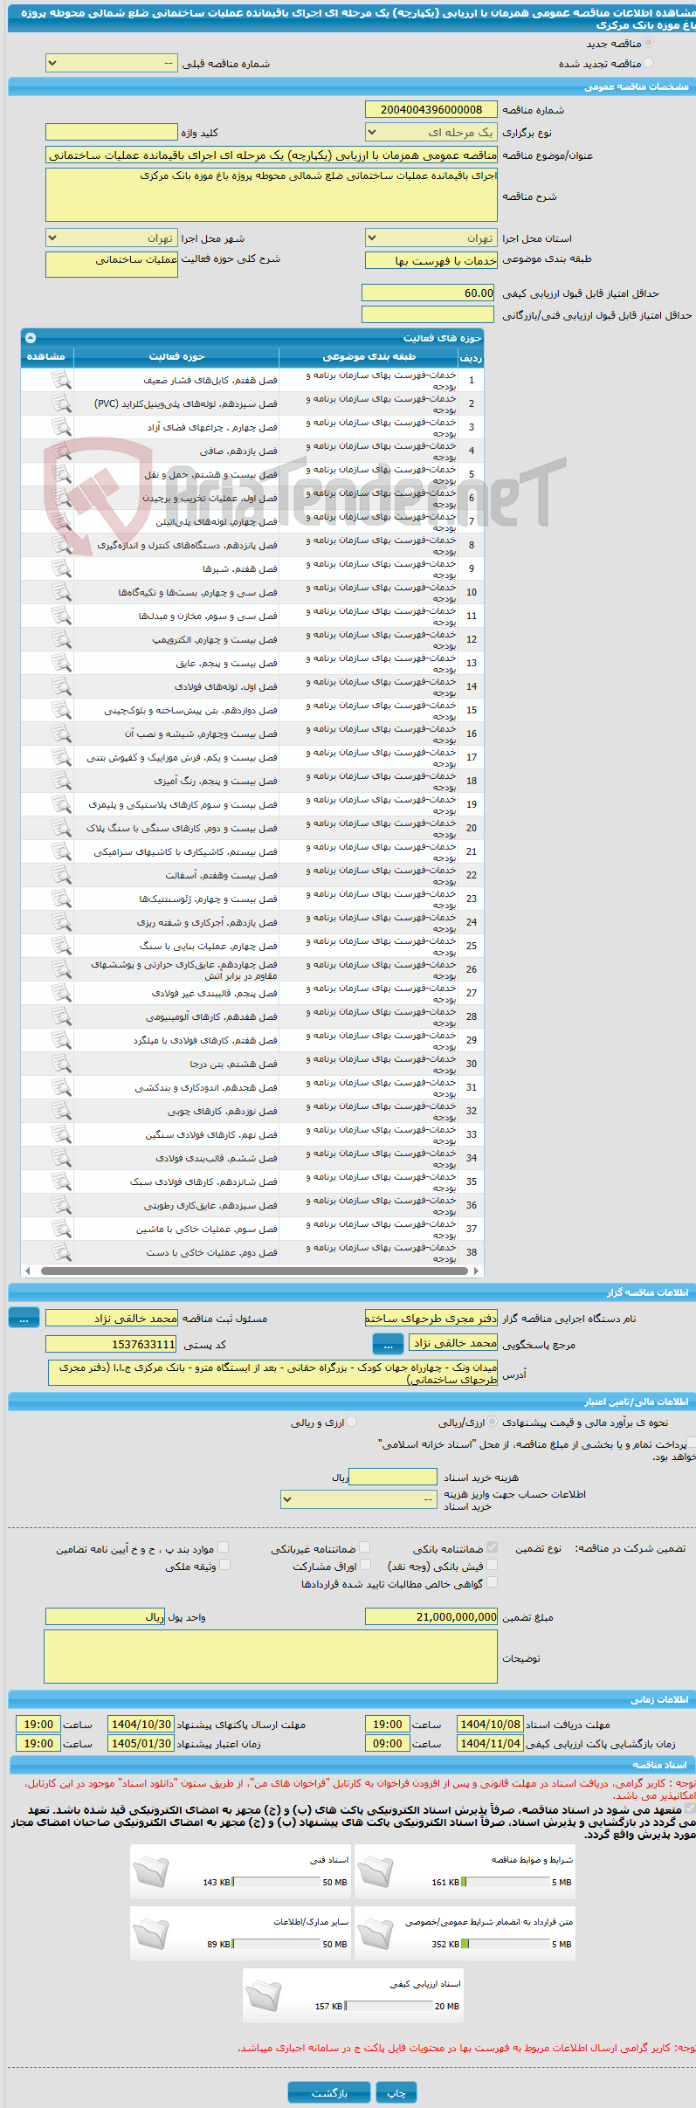The height and width of the screenshot is (2108, 696).
Task: Collapse the حوزه های فعالیت panel
Action: point(31,337)
